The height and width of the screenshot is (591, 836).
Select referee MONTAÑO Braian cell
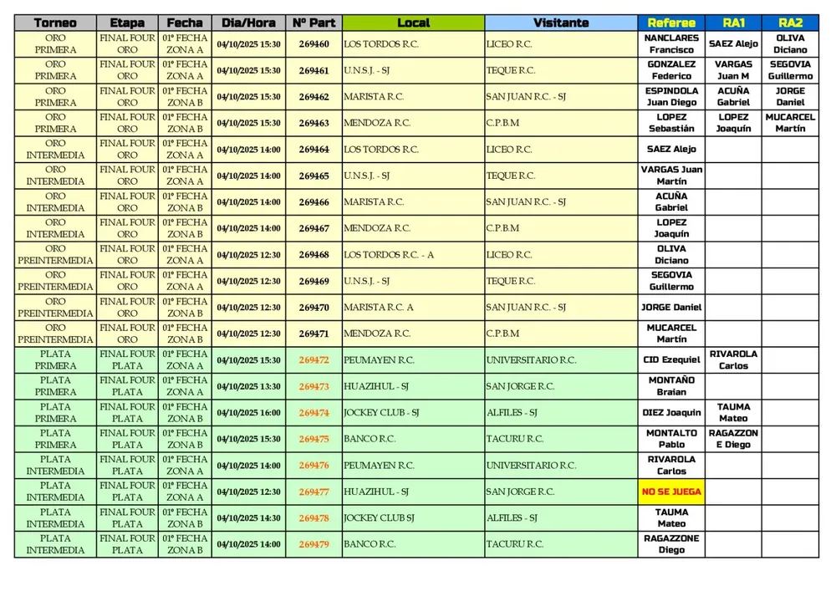pos(671,386)
